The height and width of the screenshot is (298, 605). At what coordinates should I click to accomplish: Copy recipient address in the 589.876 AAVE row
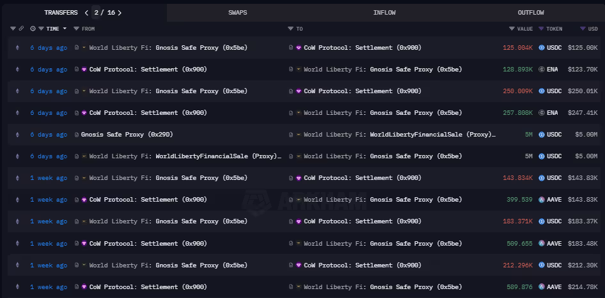[x=291, y=287]
